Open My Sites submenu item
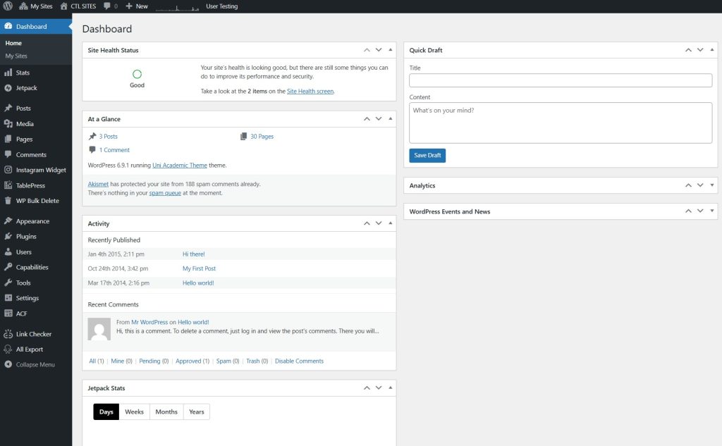The image size is (722, 446). [16, 56]
